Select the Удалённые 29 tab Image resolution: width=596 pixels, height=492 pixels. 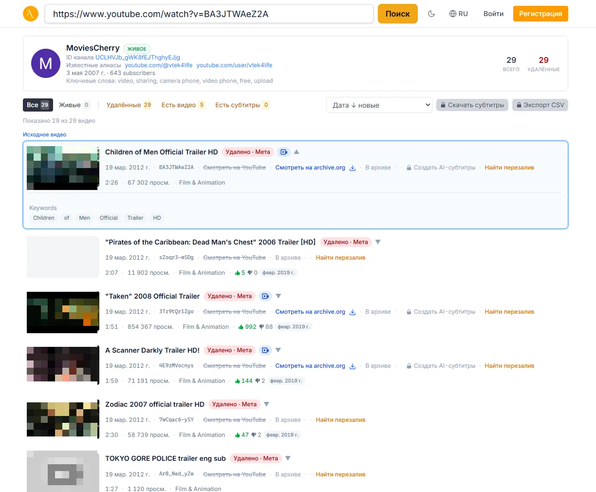tap(129, 105)
